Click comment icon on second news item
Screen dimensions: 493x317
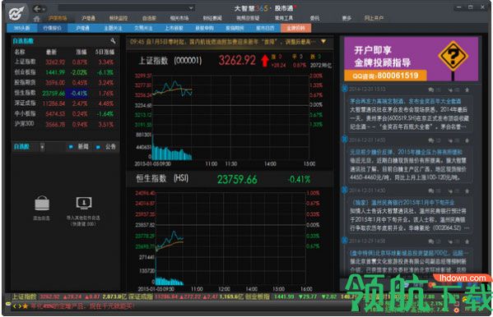coord(431,140)
